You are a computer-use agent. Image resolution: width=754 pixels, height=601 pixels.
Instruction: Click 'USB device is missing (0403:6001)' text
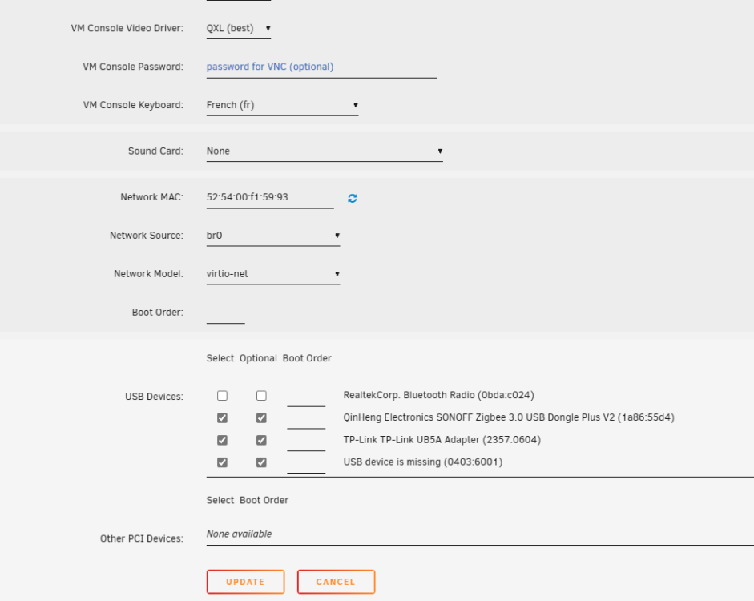[423, 462]
